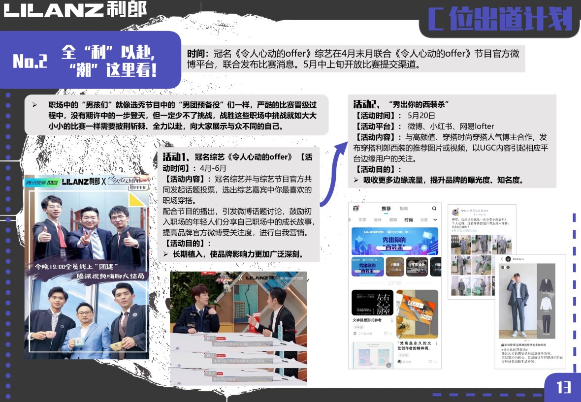
Task: Open more-options dots beside 梵高是永久的文 post
Action: (437, 343)
